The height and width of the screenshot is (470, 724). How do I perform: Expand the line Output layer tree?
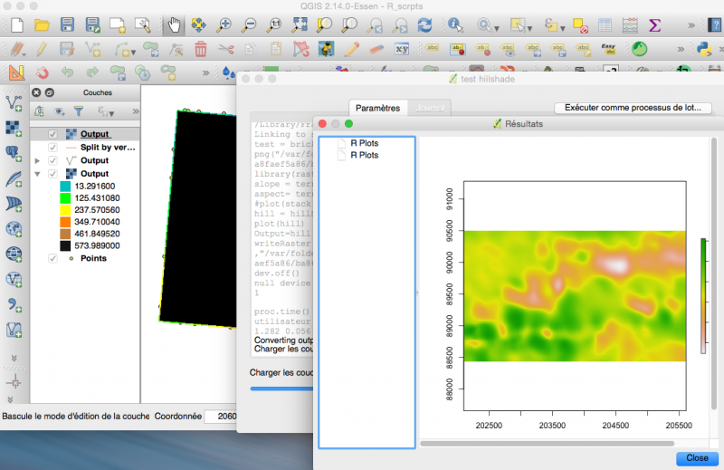coord(38,160)
